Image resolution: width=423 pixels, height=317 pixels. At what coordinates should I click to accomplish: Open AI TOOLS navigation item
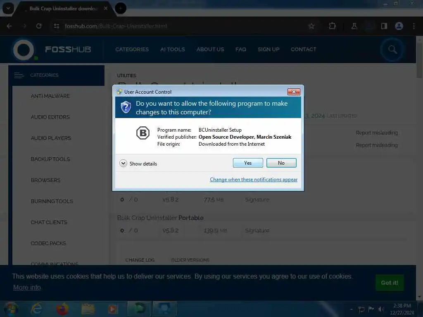pyautogui.click(x=172, y=50)
